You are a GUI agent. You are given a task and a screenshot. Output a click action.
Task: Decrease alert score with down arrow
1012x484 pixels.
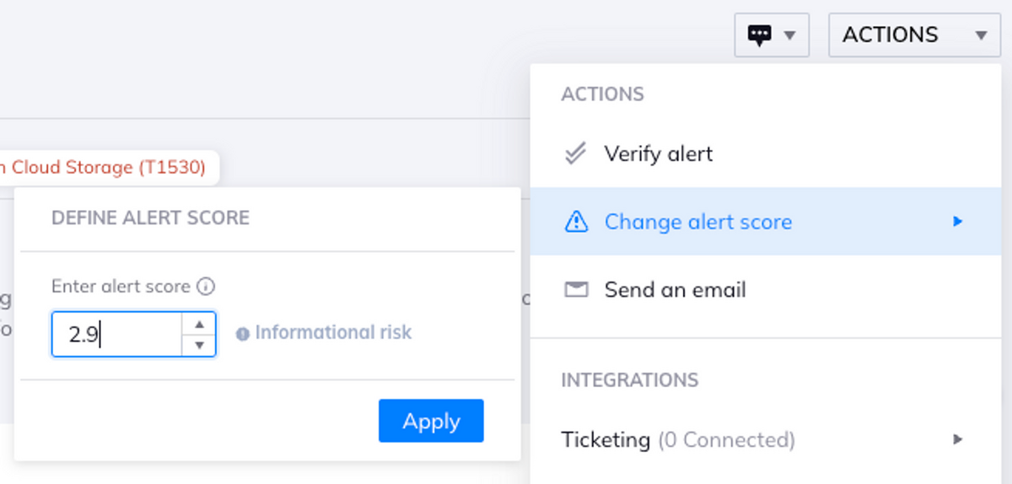tap(199, 345)
